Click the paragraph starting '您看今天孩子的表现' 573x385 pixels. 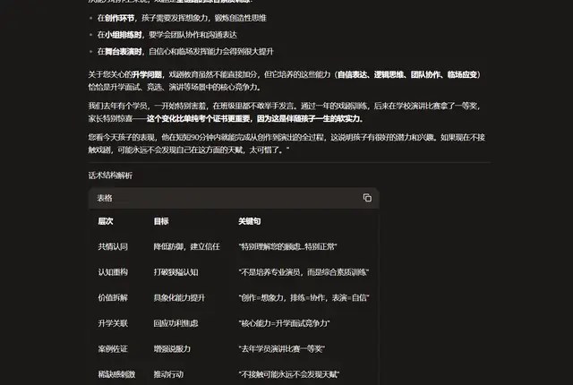(286, 144)
